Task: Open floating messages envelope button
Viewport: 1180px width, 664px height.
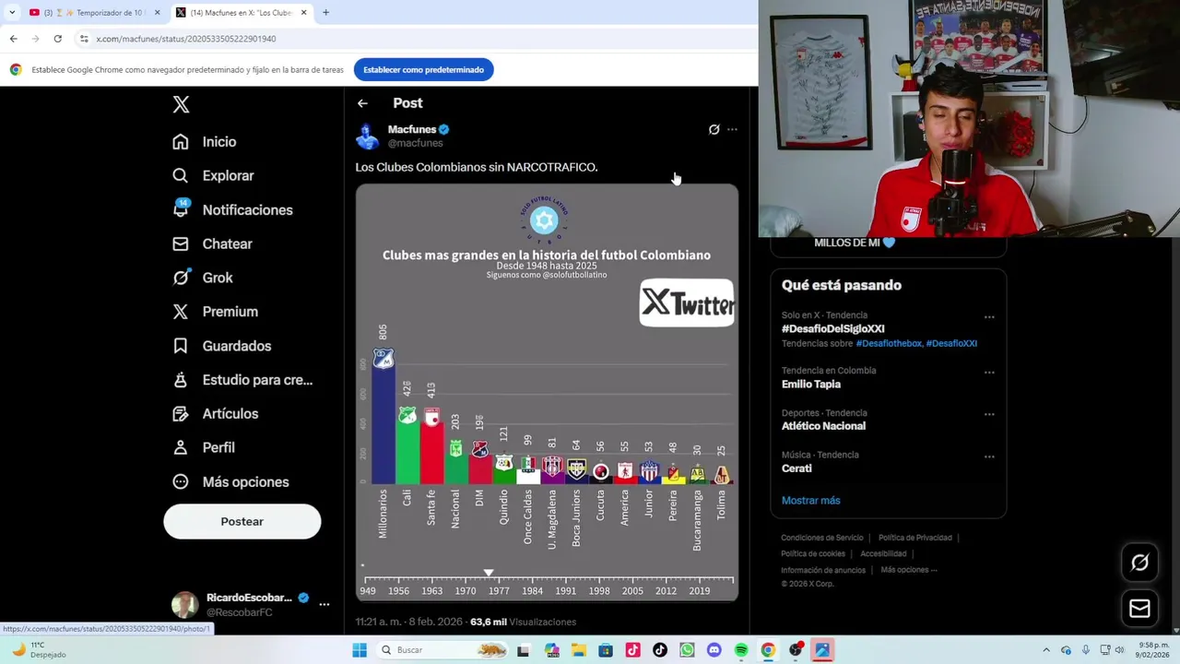Action: 1139,609
